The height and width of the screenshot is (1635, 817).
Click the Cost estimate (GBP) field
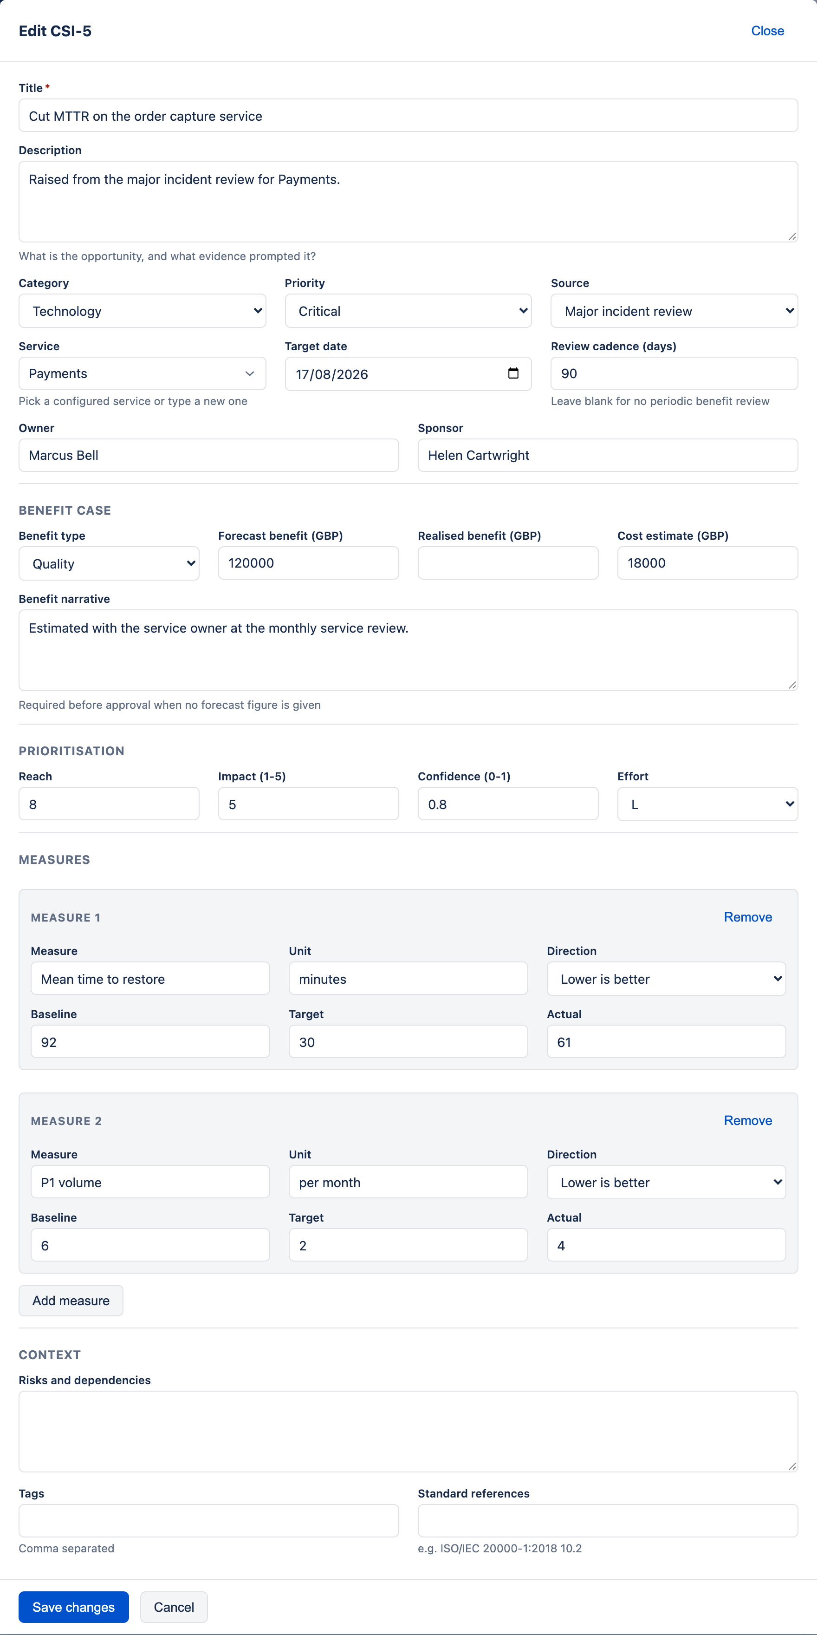pos(707,563)
